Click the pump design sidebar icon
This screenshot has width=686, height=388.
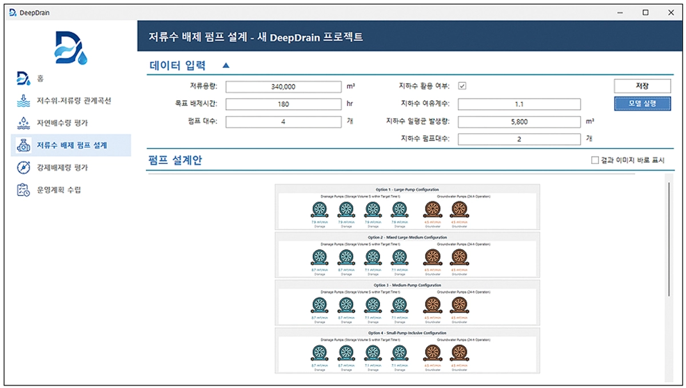(23, 145)
